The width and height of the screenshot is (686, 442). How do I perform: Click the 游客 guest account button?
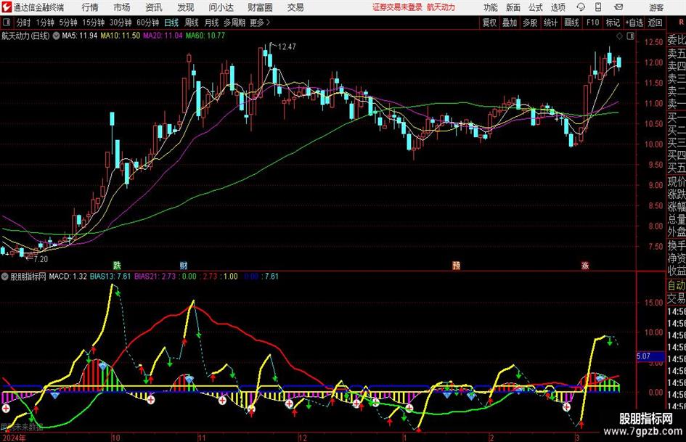pyautogui.click(x=656, y=7)
